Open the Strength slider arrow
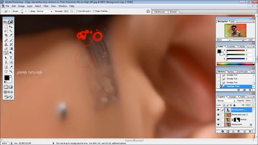The image size is (258, 145). coord(71,11)
